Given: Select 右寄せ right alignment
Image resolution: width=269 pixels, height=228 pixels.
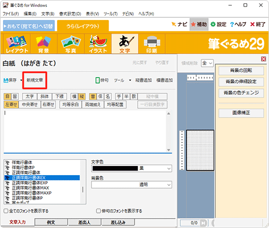Looking at the screenshot, I should click(x=48, y=105).
